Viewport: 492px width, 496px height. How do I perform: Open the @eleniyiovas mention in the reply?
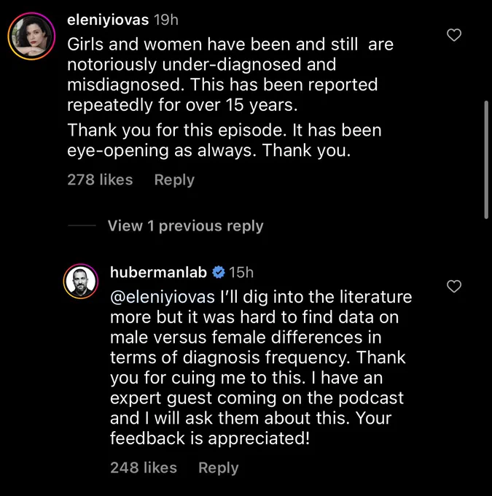pyautogui.click(x=163, y=297)
